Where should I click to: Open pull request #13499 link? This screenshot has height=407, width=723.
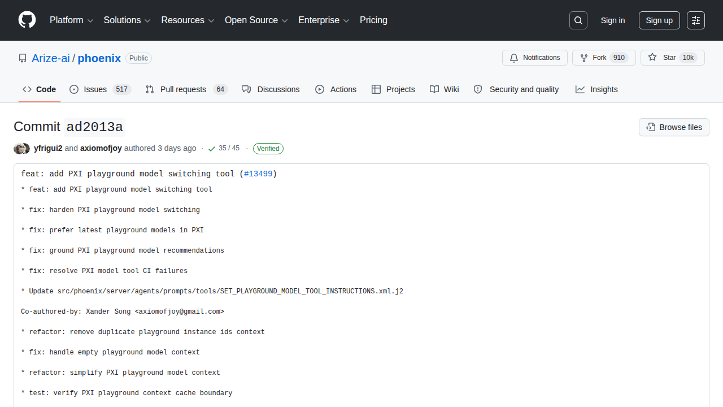point(258,174)
